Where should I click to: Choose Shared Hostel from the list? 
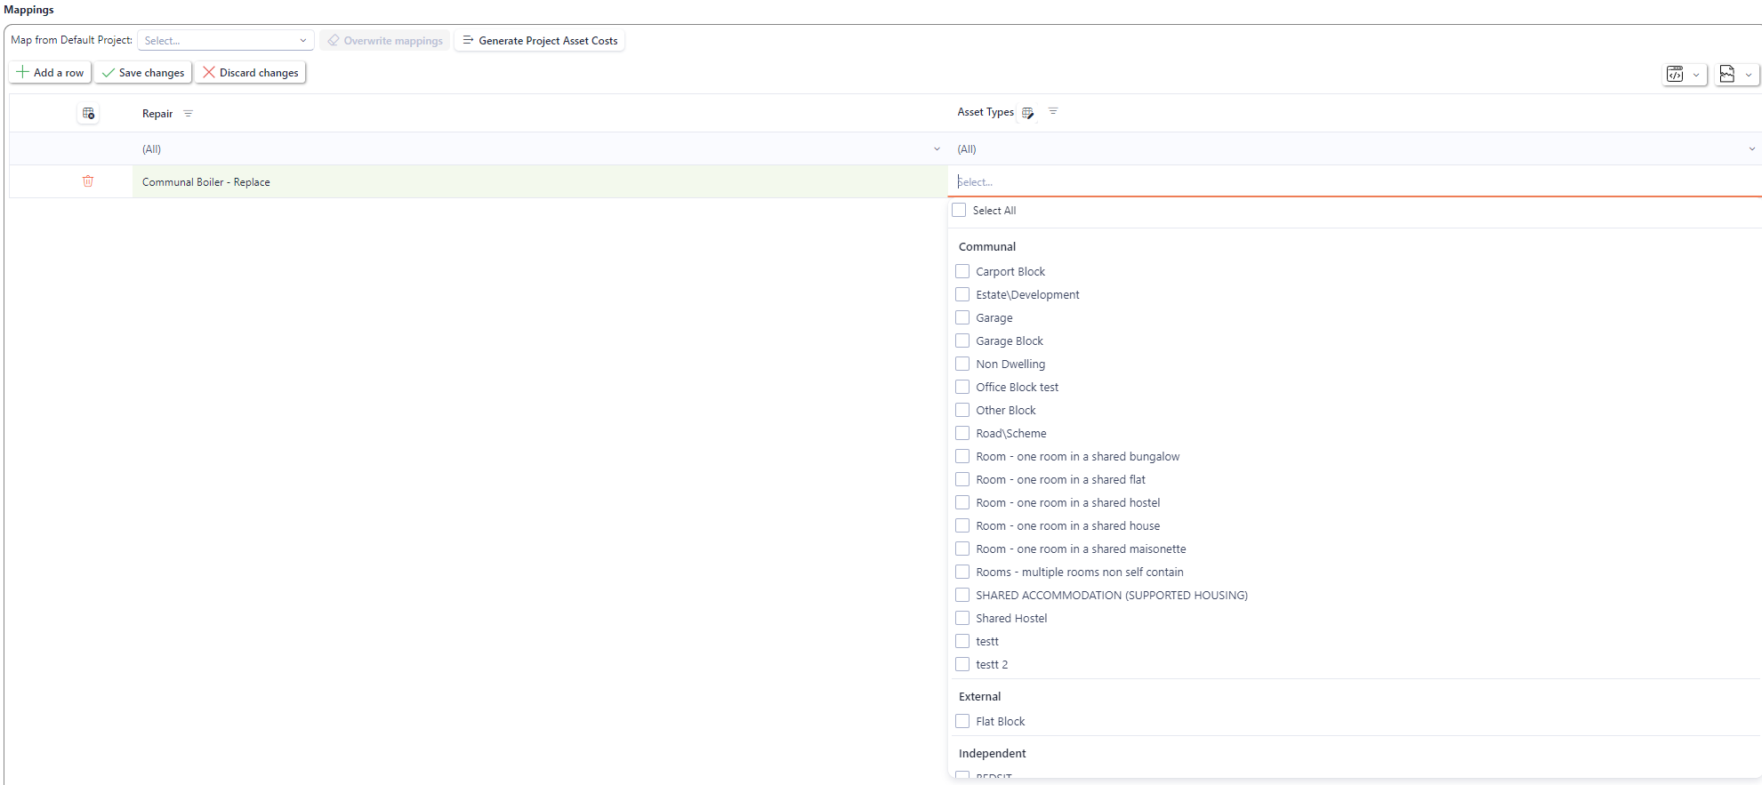pyautogui.click(x=962, y=619)
